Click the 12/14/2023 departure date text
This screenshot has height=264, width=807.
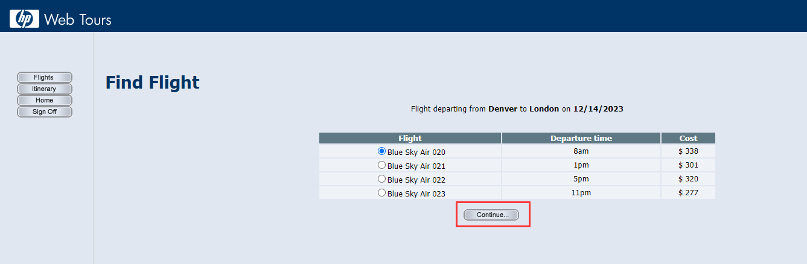(598, 109)
